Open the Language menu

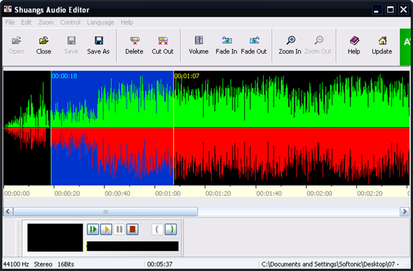[x=100, y=22]
